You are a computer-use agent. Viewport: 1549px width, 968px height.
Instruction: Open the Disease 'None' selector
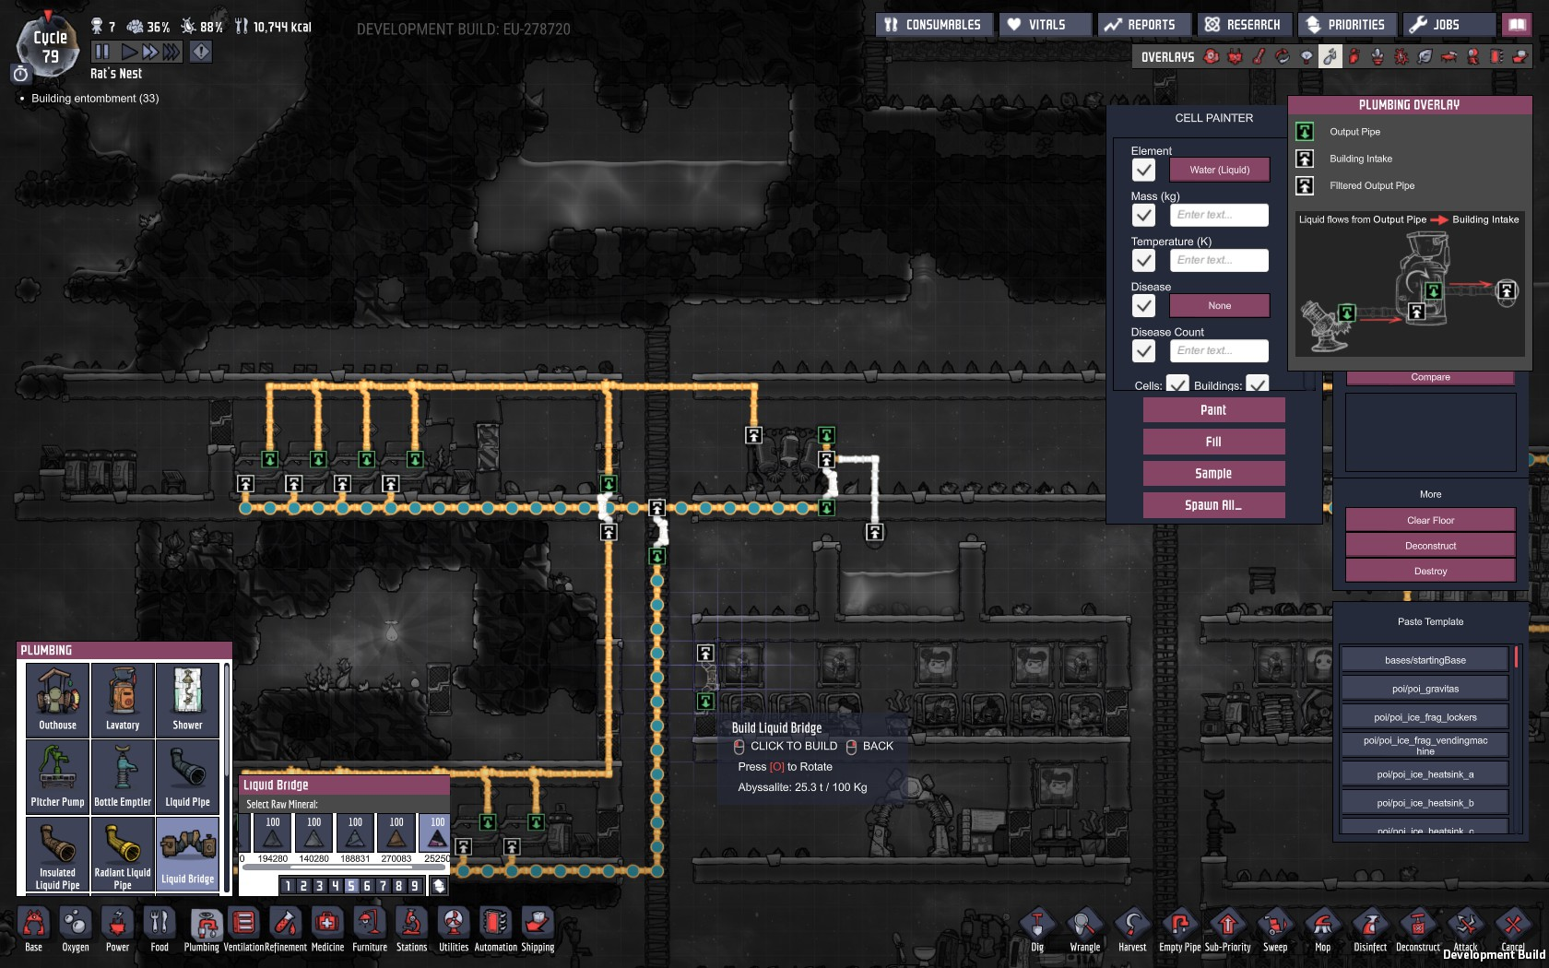pyautogui.click(x=1219, y=305)
